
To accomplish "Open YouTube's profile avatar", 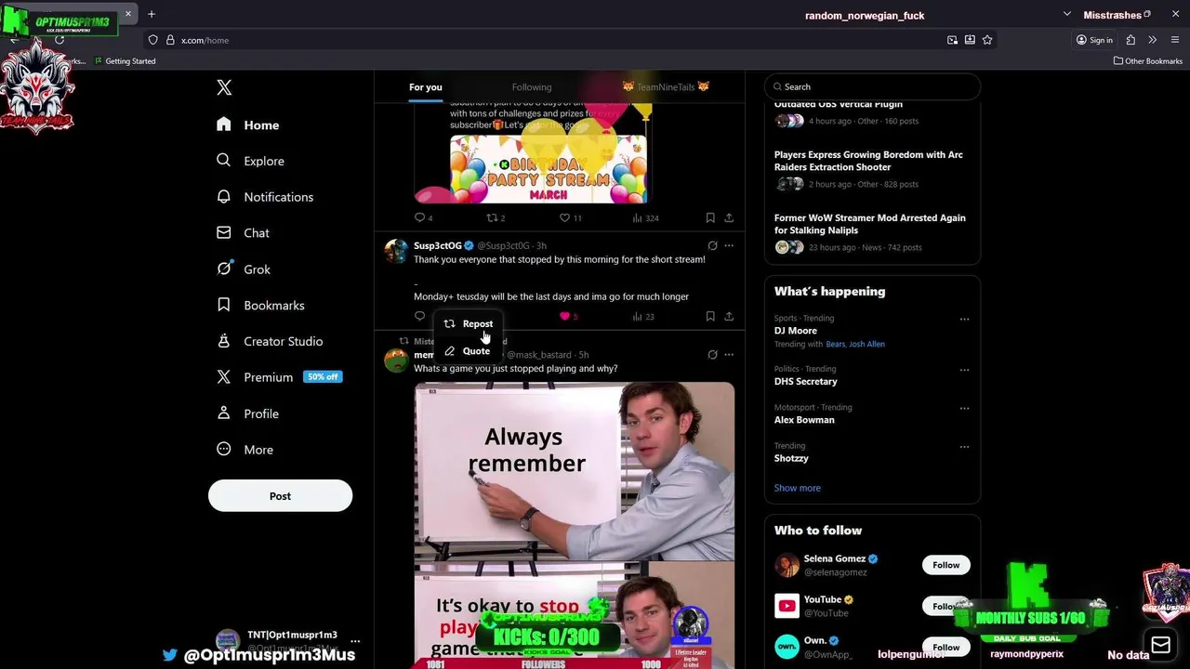I will click(787, 606).
